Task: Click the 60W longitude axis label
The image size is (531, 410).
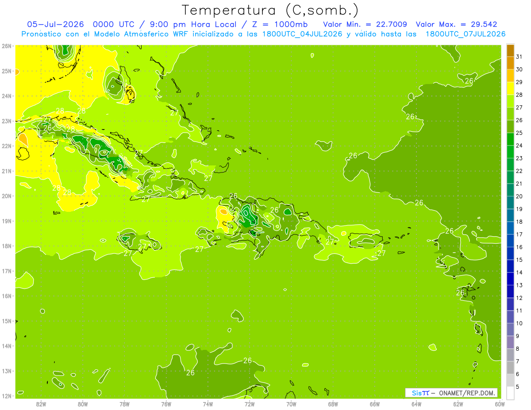Action: [500, 403]
